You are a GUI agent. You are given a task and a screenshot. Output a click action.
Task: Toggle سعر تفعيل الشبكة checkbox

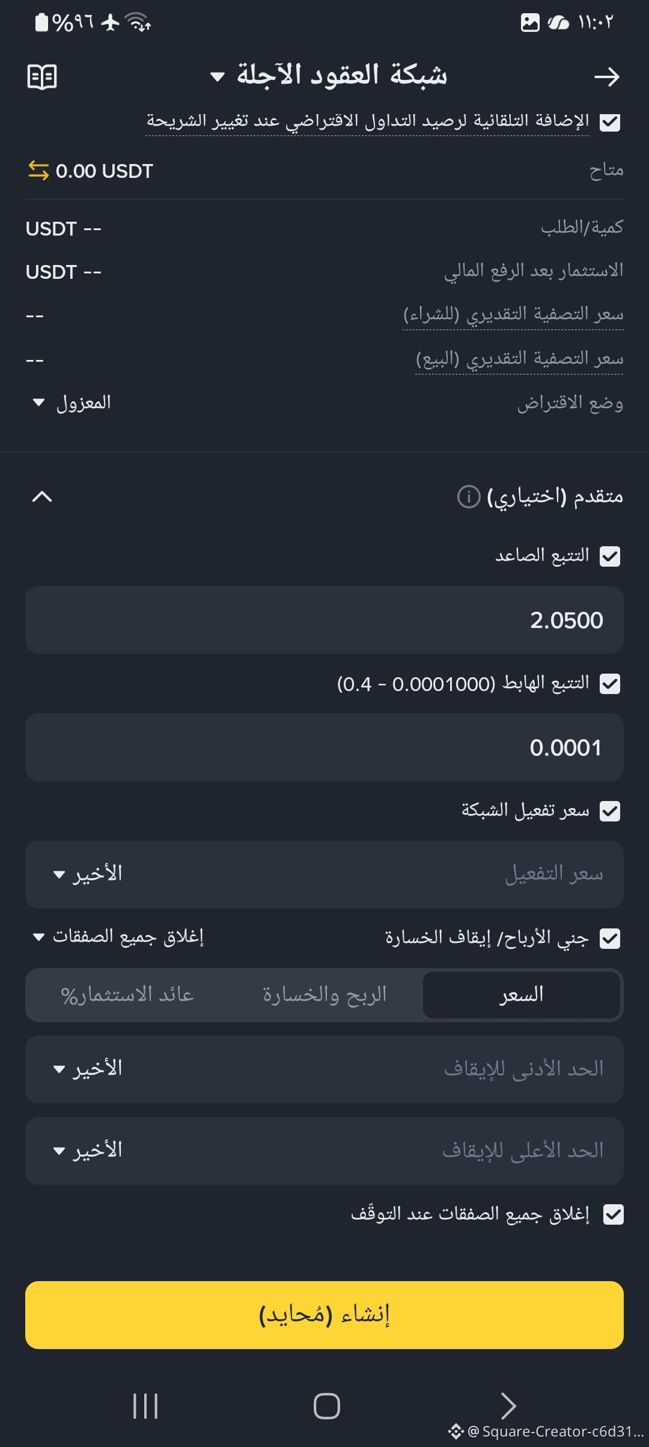pyautogui.click(x=610, y=811)
